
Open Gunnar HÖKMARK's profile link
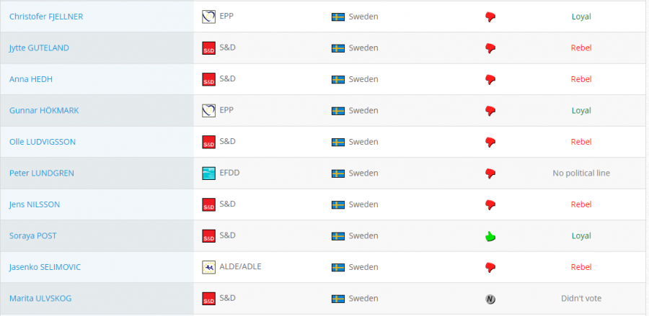[x=44, y=111]
